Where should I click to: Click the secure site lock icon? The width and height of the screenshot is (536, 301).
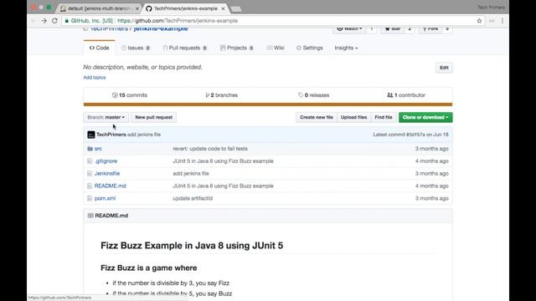pyautogui.click(x=67, y=21)
